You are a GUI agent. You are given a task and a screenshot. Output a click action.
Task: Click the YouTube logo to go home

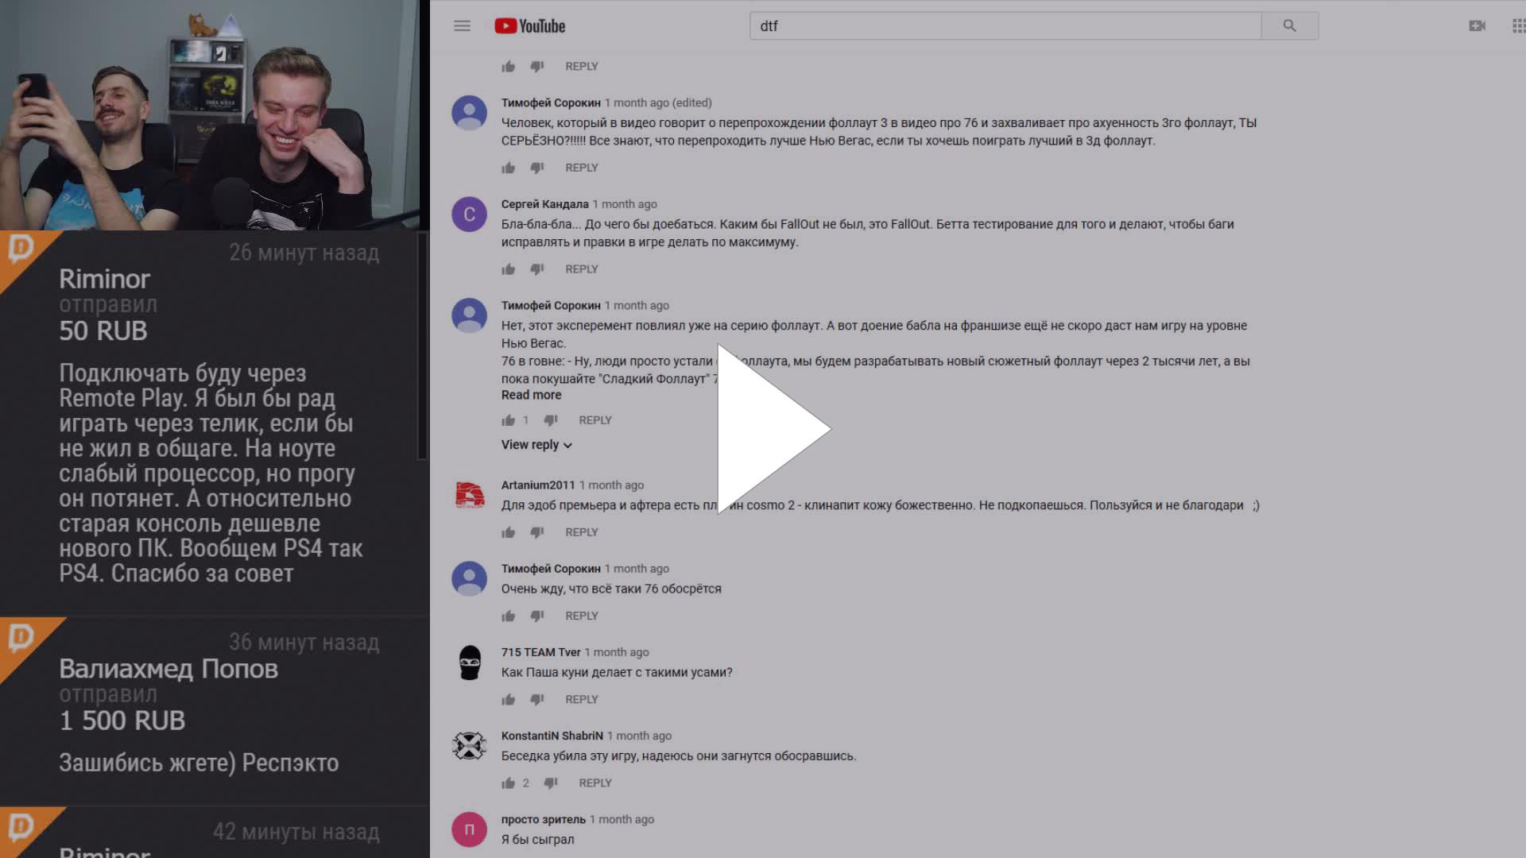pyautogui.click(x=529, y=26)
